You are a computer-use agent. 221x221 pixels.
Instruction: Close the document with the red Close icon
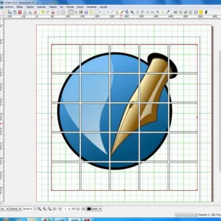[20, 12]
